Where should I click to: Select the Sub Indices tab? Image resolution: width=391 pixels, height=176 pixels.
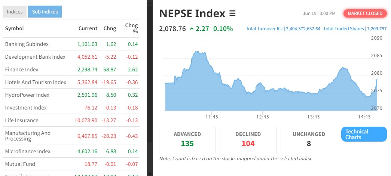click(45, 12)
